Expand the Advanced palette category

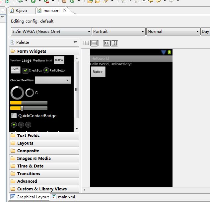(x=44, y=181)
